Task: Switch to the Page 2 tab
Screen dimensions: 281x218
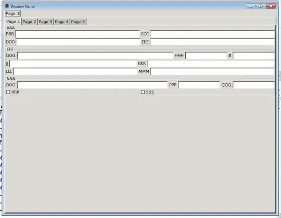Action: pyautogui.click(x=29, y=22)
